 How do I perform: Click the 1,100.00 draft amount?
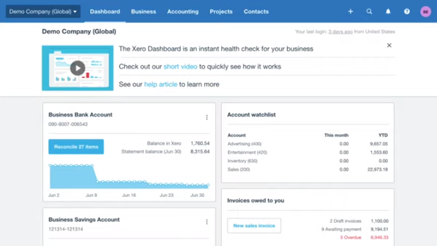pos(379,221)
